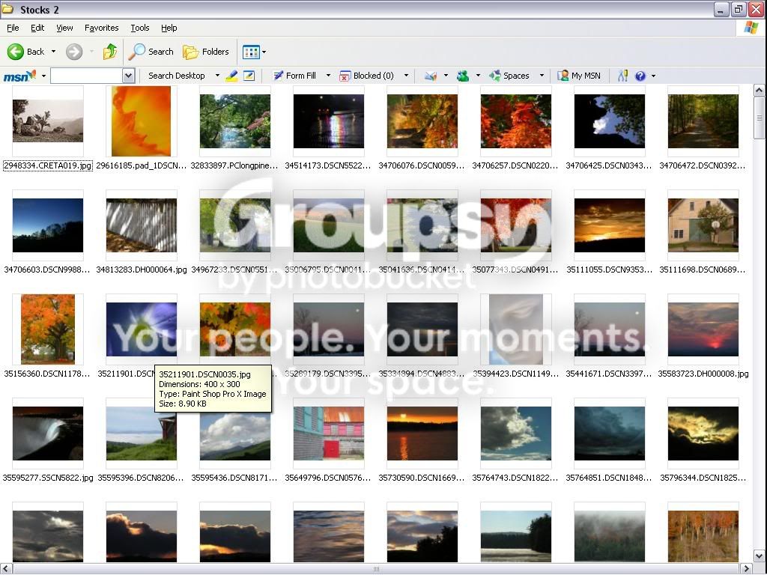Click the file name 35156360.DSCN1178...
This screenshot has width=767, height=575.
(x=47, y=374)
